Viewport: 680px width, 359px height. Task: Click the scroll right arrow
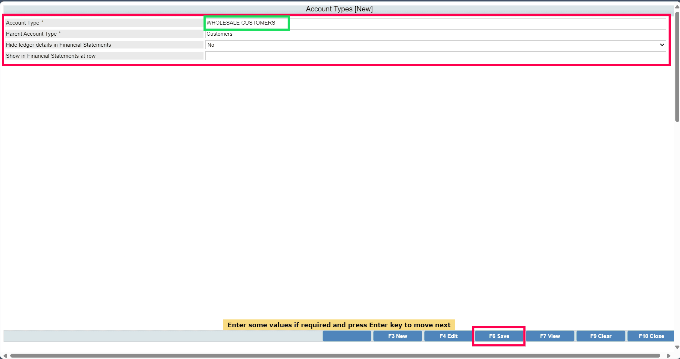click(x=669, y=356)
